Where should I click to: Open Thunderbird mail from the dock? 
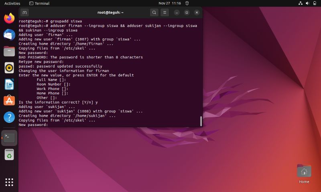click(9, 34)
